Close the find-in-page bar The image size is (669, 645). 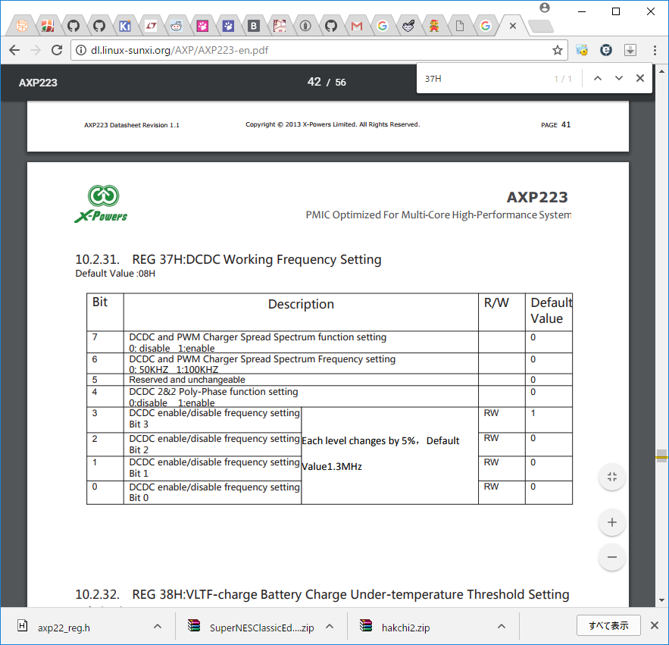click(x=640, y=78)
